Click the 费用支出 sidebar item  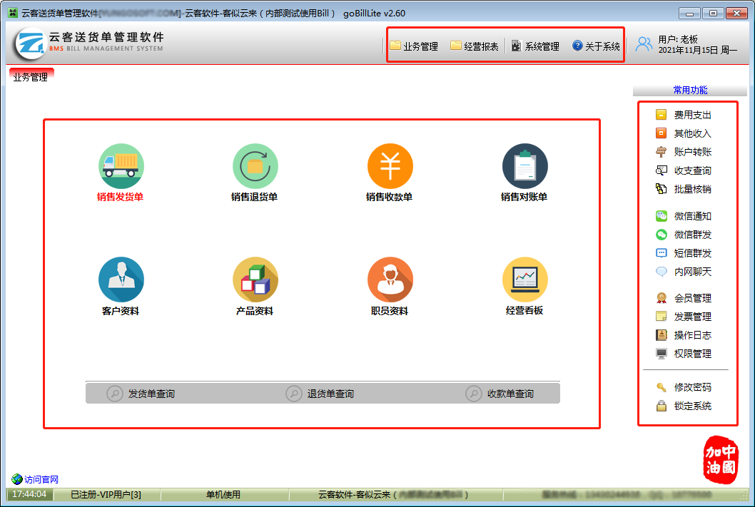[683, 115]
